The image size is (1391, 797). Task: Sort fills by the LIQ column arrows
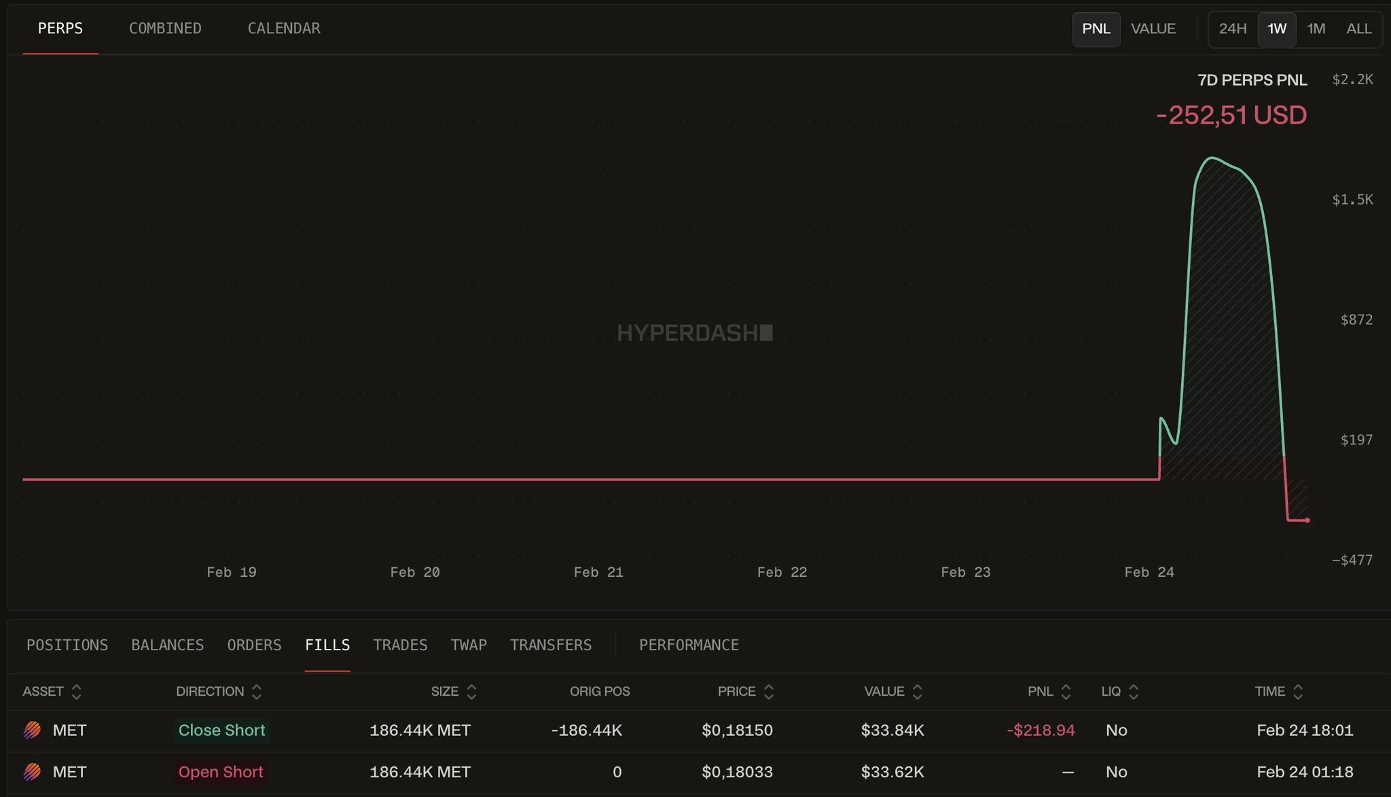click(x=1134, y=692)
